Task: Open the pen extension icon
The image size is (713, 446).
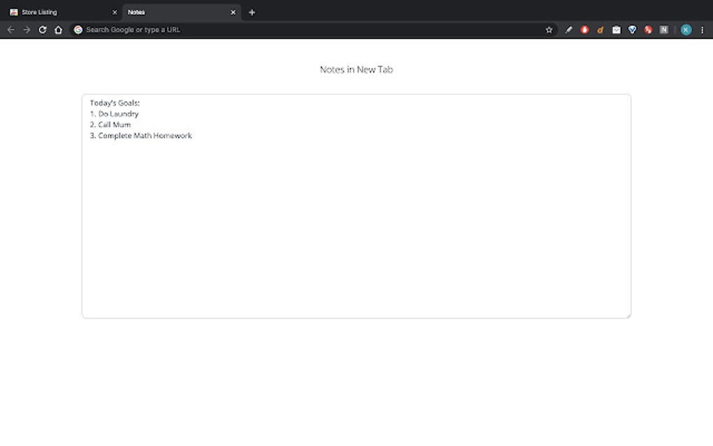Action: [569, 29]
